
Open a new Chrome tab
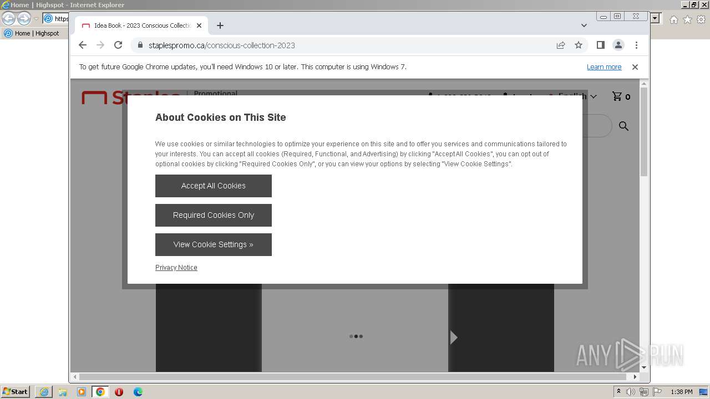[x=220, y=25]
